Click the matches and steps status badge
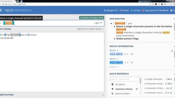The height and width of the screenshot is (98, 175). (x=92, y=18)
